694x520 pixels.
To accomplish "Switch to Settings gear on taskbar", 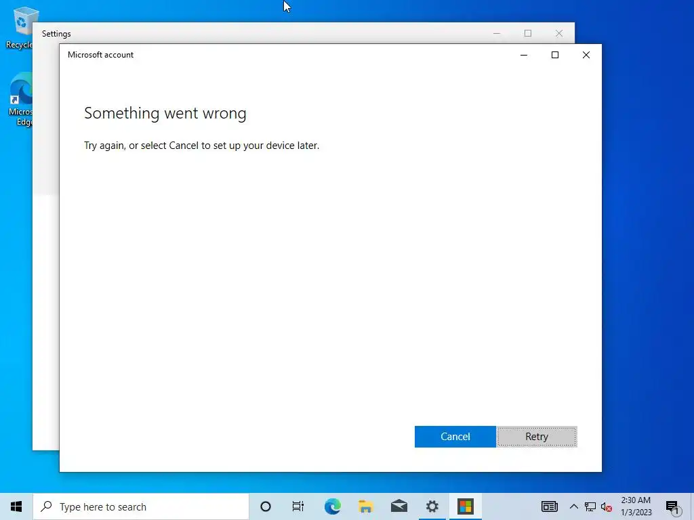I will pos(432,506).
